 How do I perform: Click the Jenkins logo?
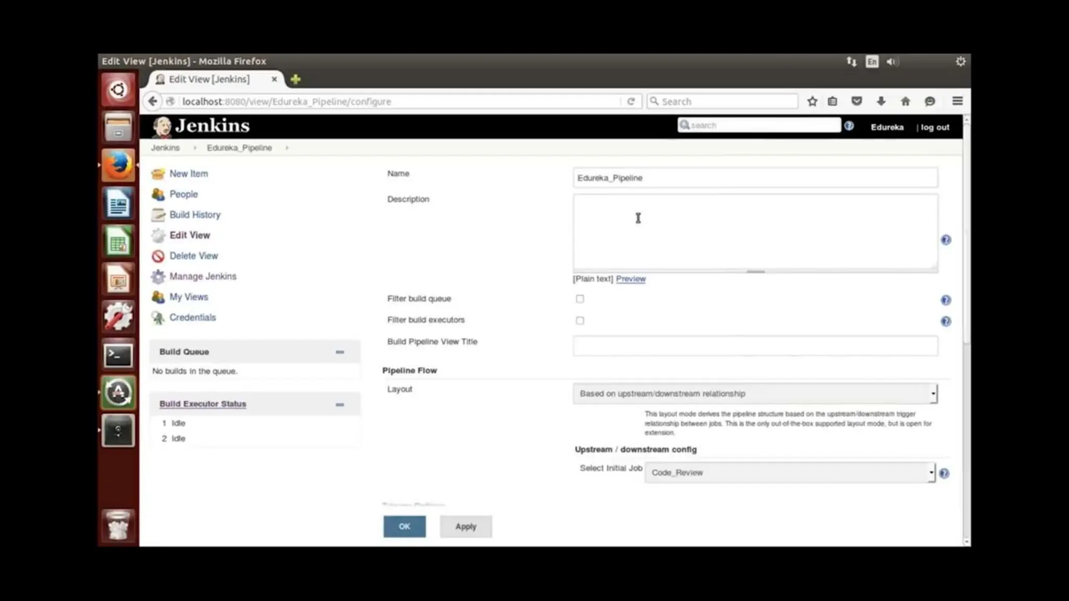pyautogui.click(x=201, y=126)
